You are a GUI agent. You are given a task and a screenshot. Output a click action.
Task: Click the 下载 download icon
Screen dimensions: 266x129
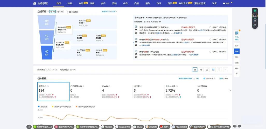pyautogui.click(x=194, y=78)
